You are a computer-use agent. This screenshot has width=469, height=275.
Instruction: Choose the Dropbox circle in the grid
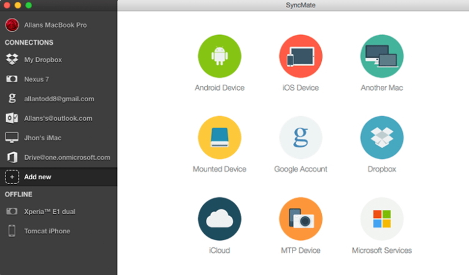click(x=382, y=137)
